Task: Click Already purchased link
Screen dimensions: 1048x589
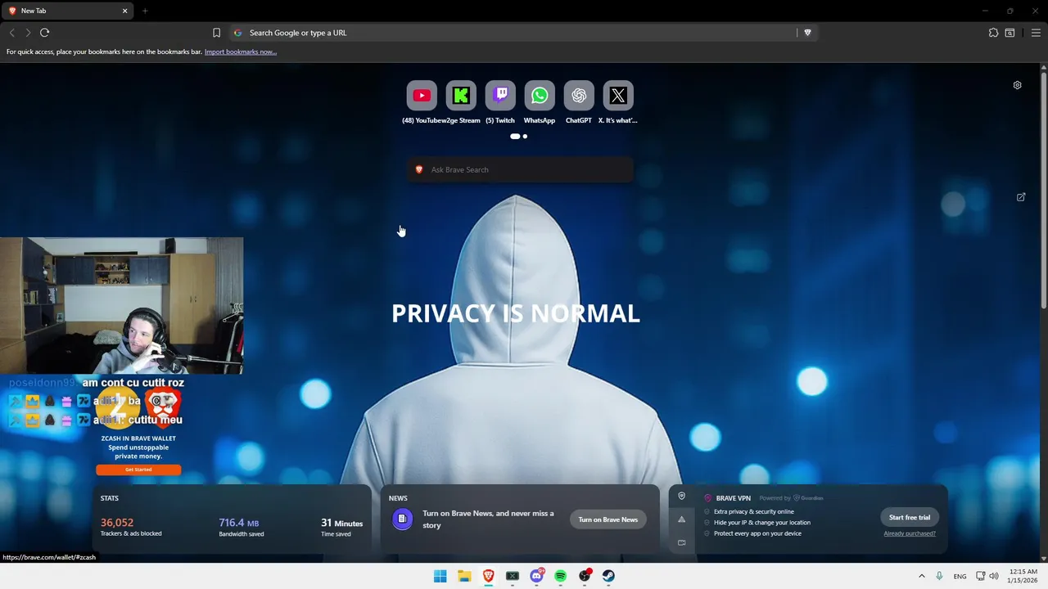Action: [x=910, y=533]
